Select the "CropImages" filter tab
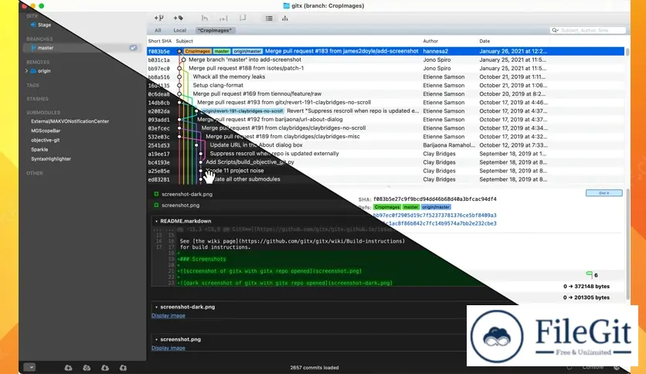The width and height of the screenshot is (646, 374). click(x=214, y=30)
